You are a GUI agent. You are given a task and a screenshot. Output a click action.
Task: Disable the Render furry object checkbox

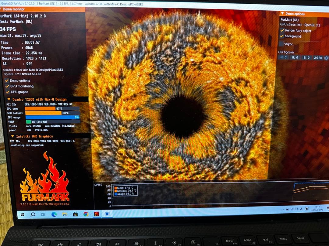[x=282, y=30]
